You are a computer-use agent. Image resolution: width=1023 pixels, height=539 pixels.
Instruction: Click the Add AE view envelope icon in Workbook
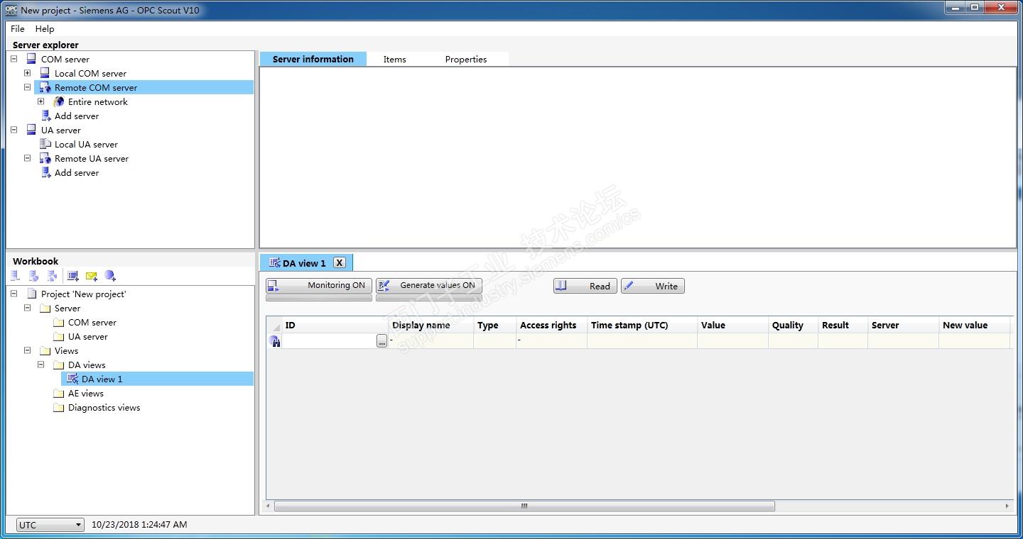pyautogui.click(x=91, y=276)
